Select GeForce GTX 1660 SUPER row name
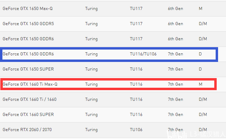The image size is (226, 139). [28, 115]
